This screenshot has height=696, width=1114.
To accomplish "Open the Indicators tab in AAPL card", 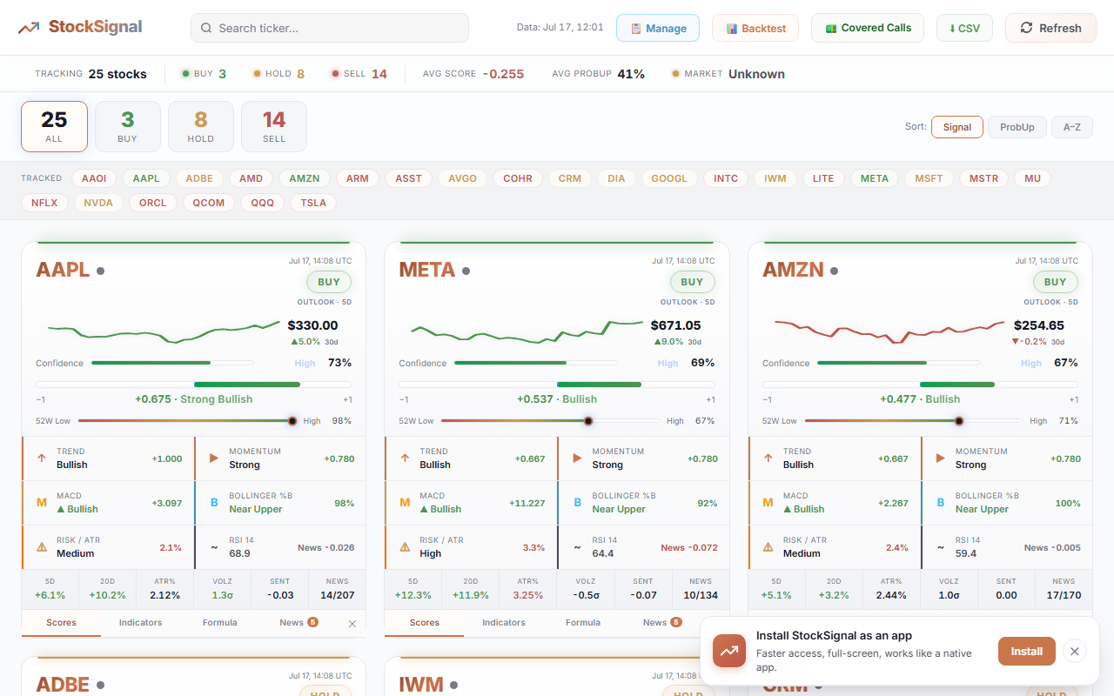I will (x=141, y=623).
